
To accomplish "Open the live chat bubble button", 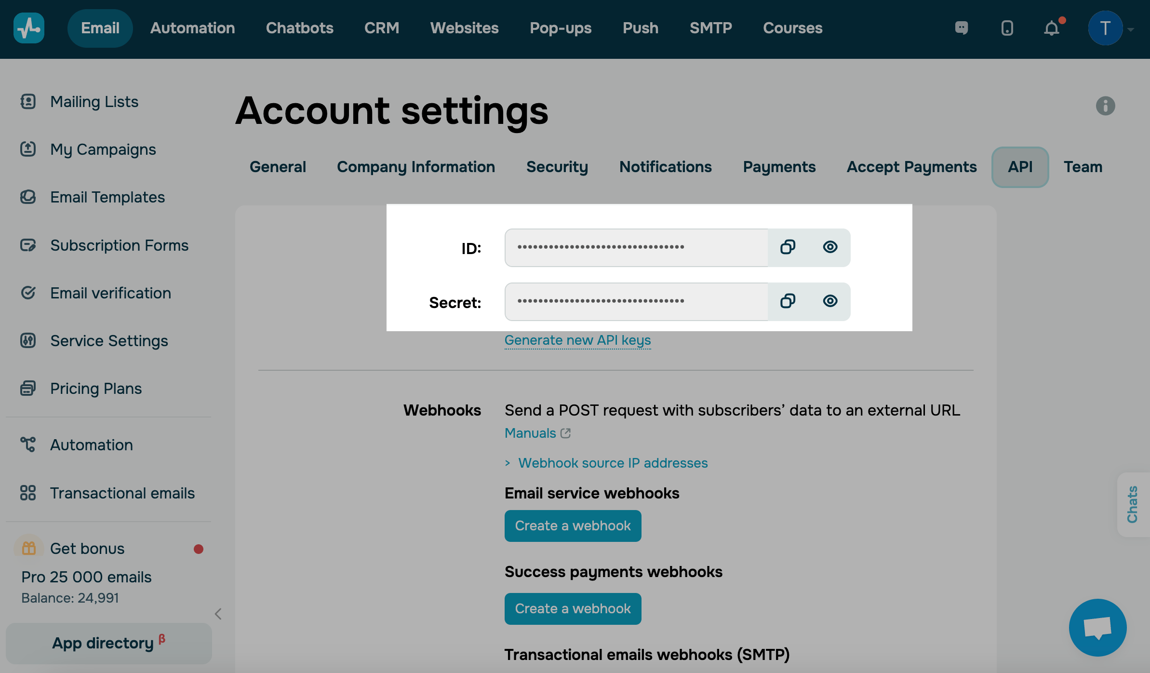I will (1097, 628).
